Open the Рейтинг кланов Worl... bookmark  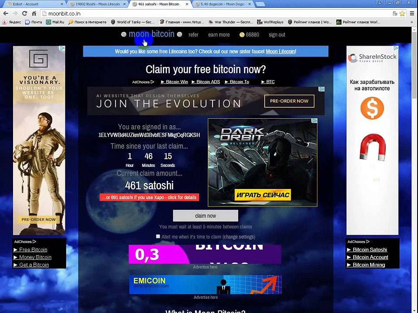point(358,22)
